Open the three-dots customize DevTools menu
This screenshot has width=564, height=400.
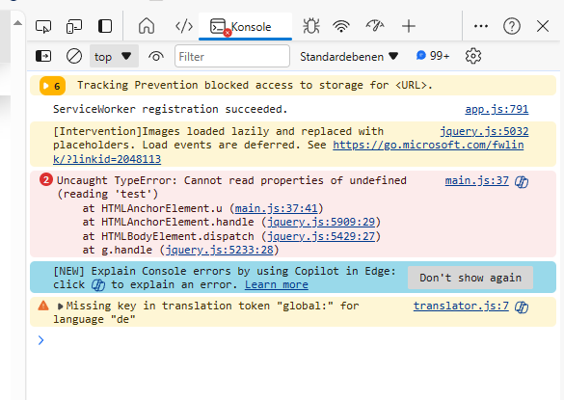[481, 26]
